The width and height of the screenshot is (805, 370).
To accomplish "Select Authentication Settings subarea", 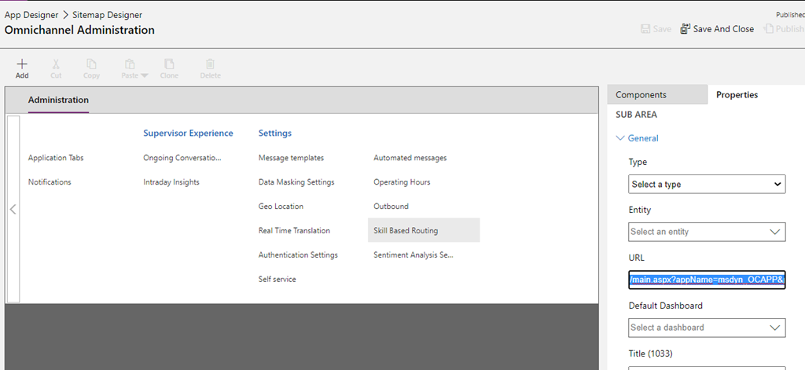I will pos(298,255).
